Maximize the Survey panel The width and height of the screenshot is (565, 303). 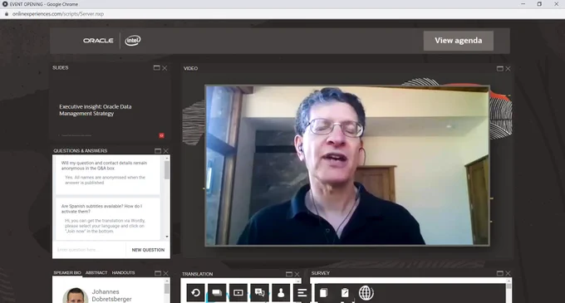[x=500, y=273]
